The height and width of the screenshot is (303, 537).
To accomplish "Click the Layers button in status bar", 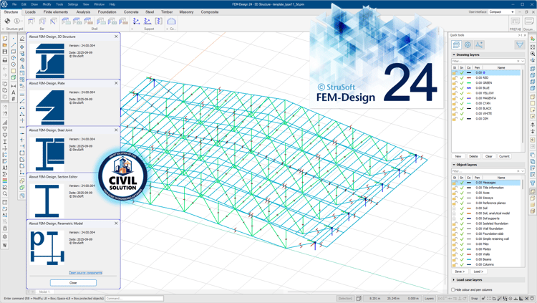I will coord(429,299).
